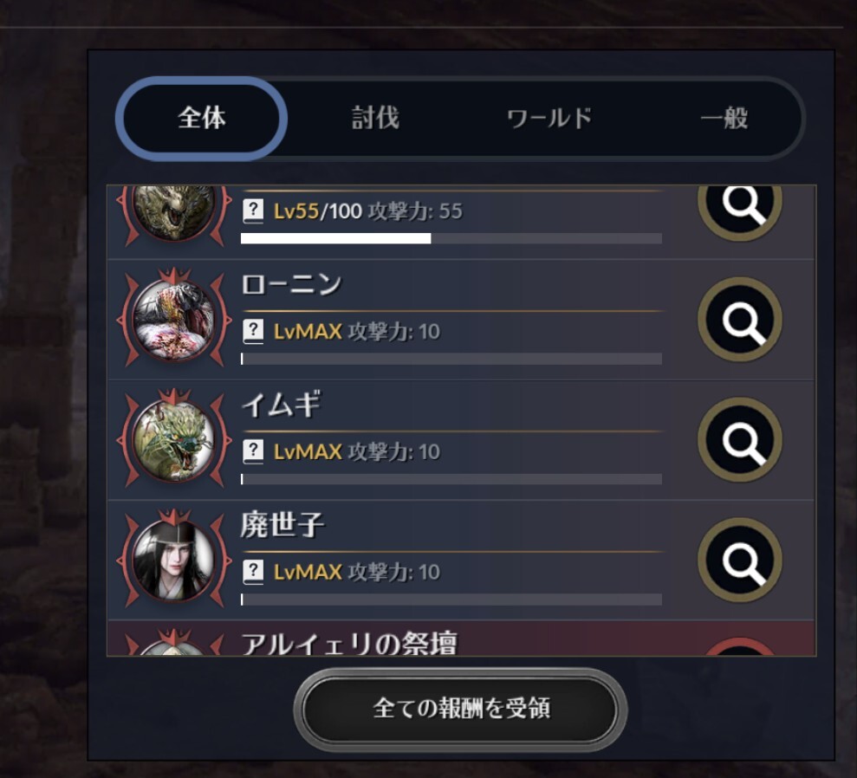The width and height of the screenshot is (857, 778).
Task: Claim all rewards with 全ての報酬を受領 button
Action: click(x=460, y=709)
